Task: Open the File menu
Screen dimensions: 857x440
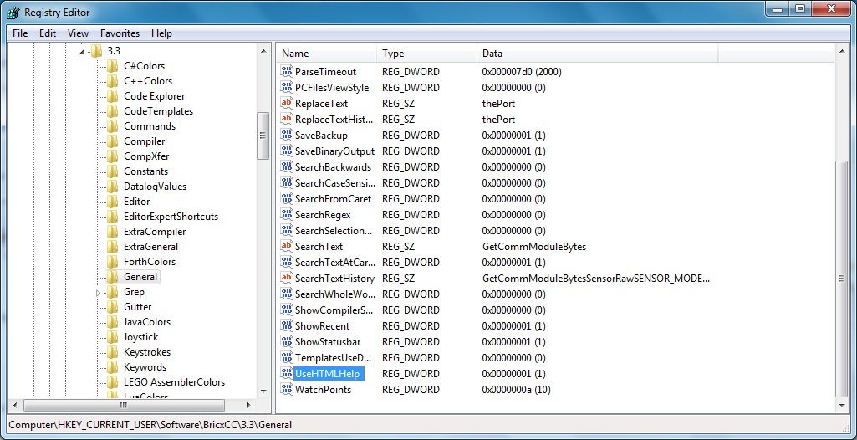Action: pyautogui.click(x=20, y=33)
